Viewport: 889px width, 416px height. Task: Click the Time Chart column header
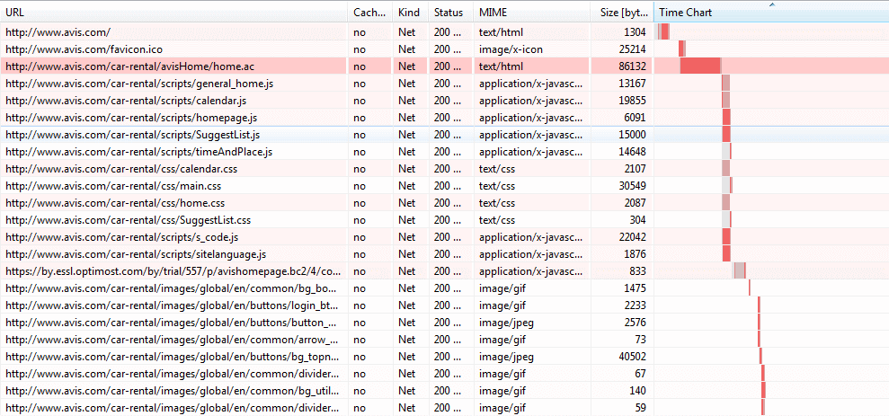tap(771, 12)
